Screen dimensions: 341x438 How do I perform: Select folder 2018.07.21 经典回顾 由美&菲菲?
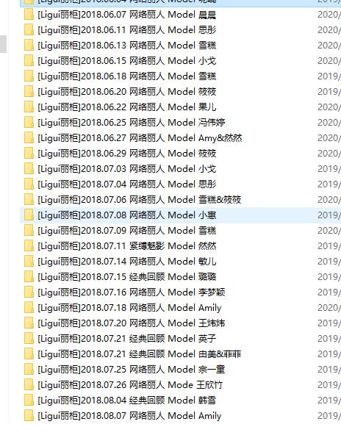(140, 354)
